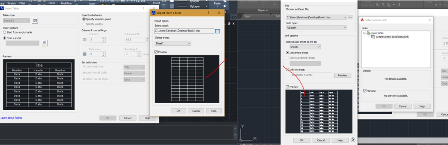Click Cancel in Select a Data Link
This screenshot has width=448, height=145.
403,106
